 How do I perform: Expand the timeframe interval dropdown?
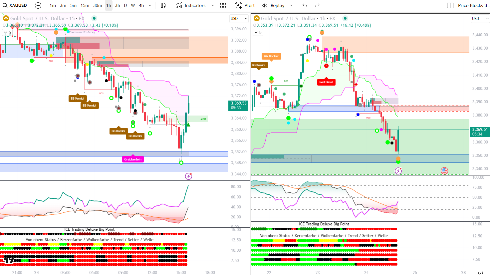coord(150,5)
